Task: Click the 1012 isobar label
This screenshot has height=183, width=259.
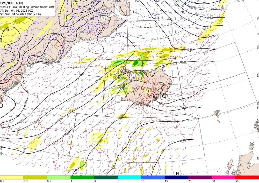Action: coord(210,18)
